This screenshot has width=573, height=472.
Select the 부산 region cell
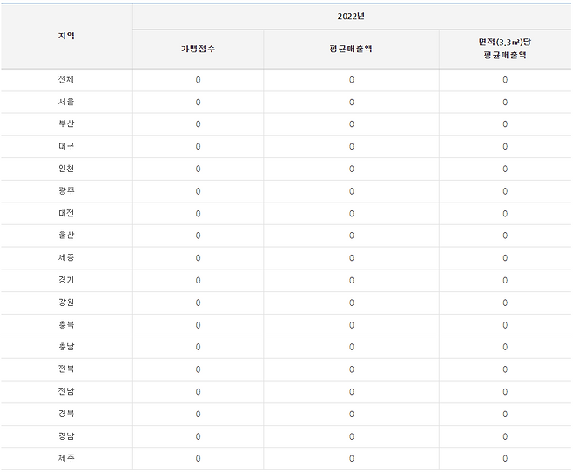click(66, 124)
